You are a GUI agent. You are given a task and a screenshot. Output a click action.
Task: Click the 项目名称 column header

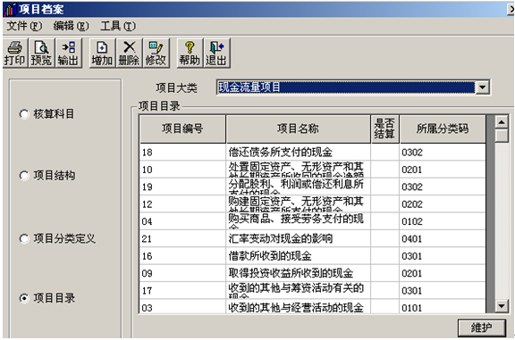click(299, 129)
